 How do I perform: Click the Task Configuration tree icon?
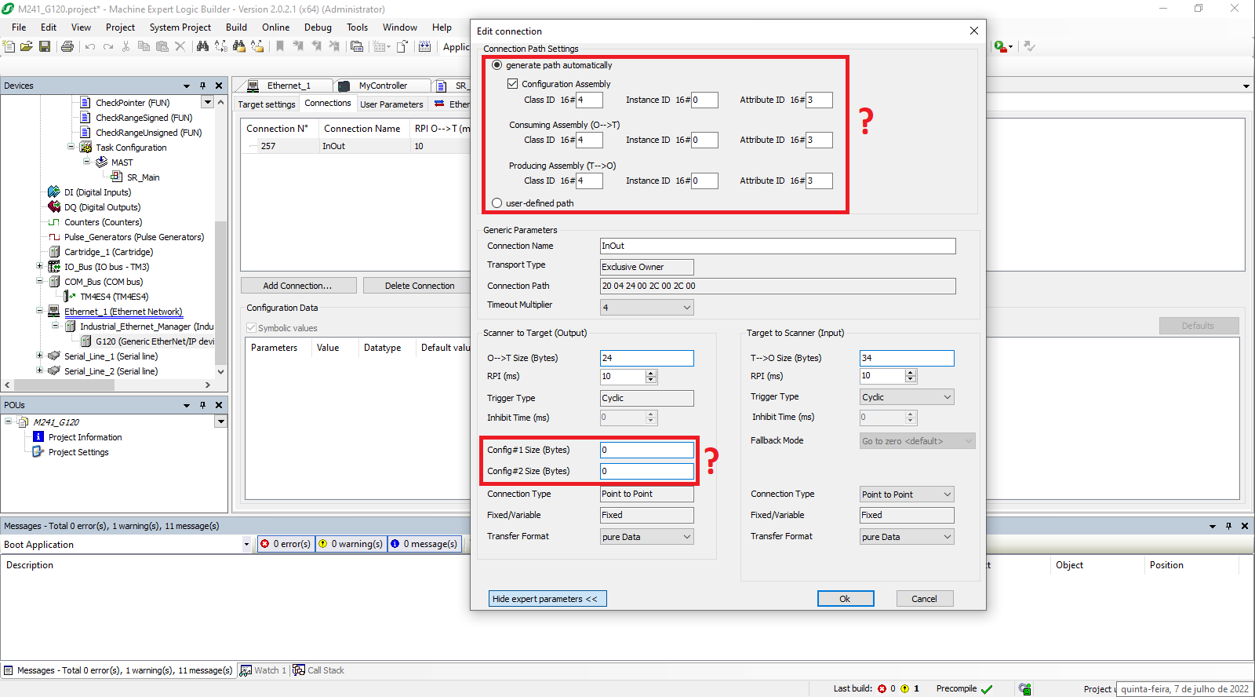pos(85,148)
